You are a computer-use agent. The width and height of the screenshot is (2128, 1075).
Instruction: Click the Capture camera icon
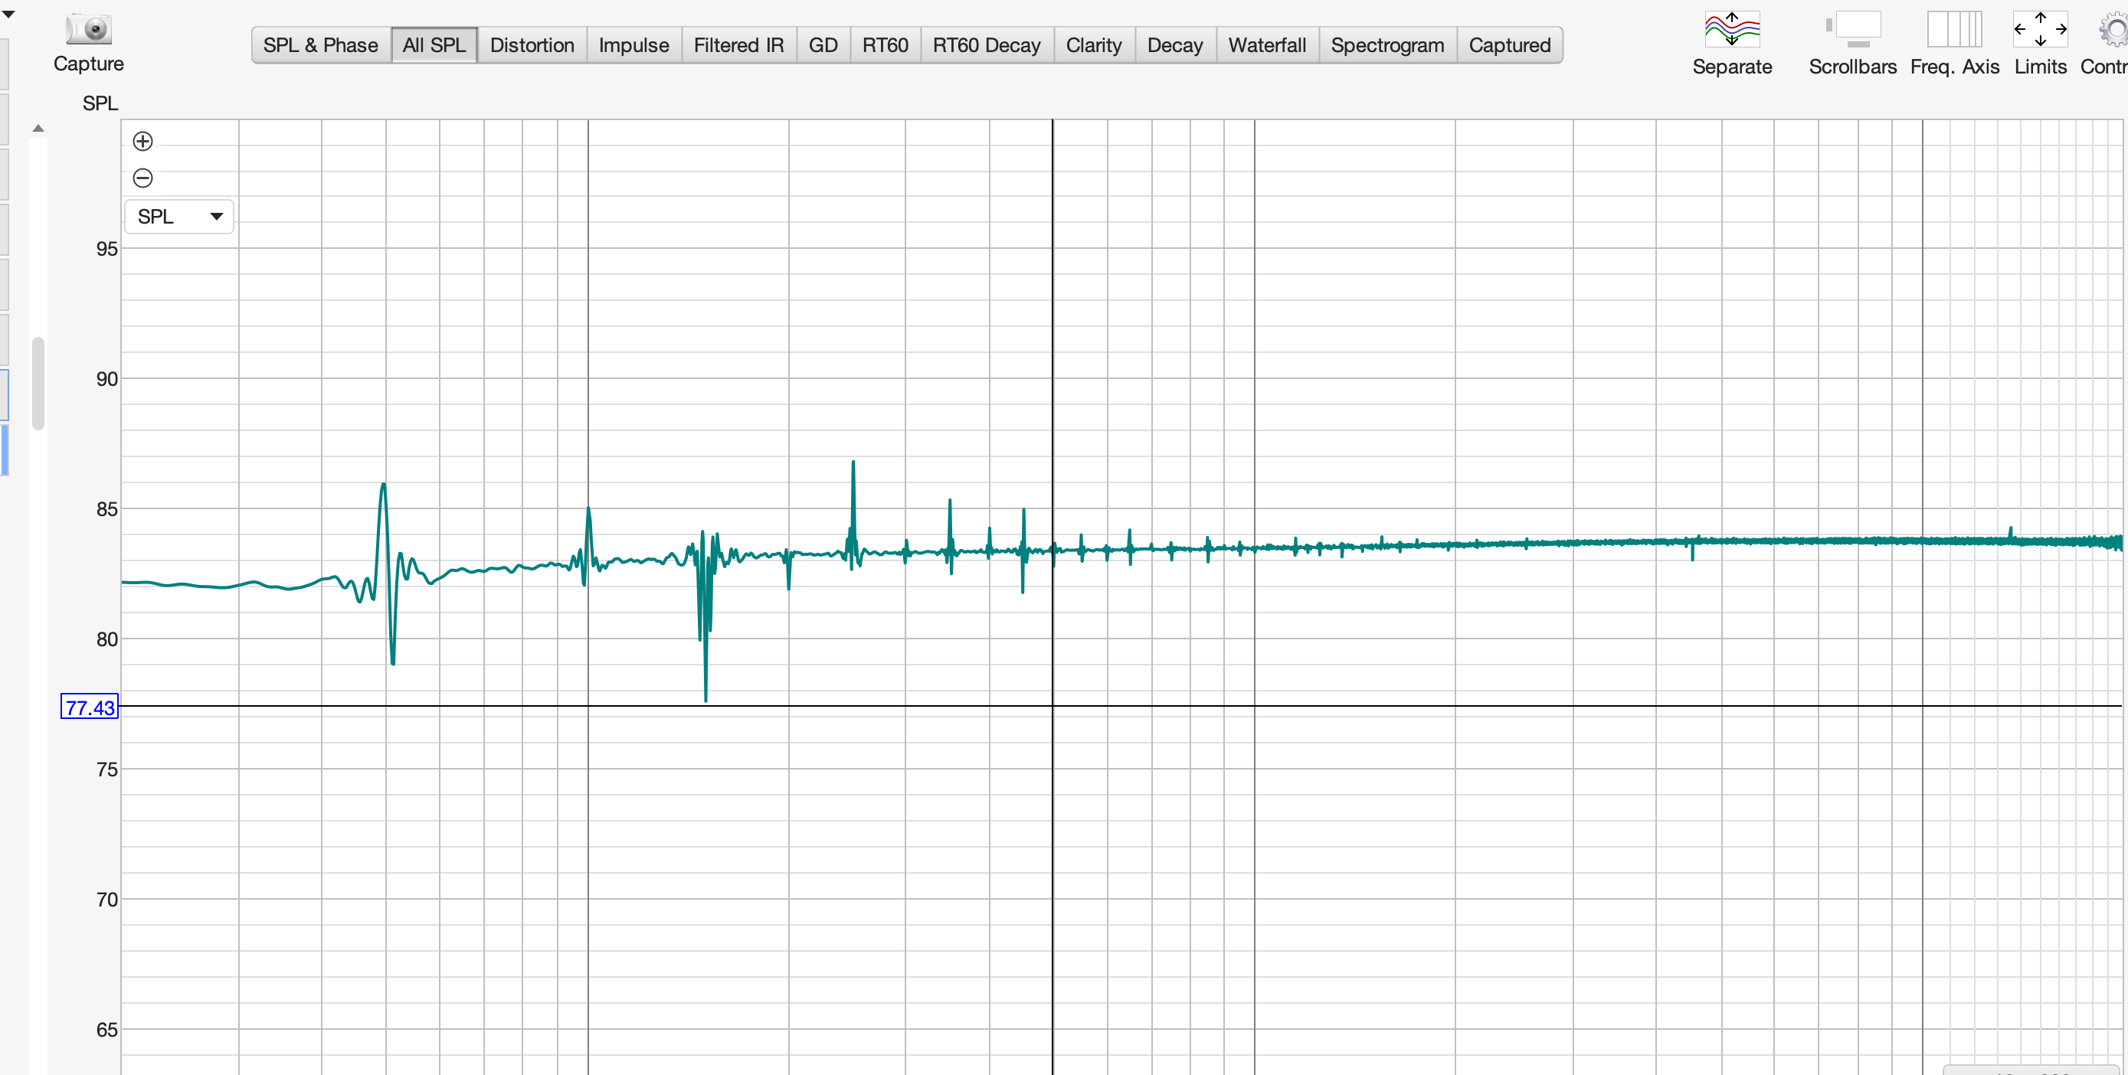click(x=88, y=30)
